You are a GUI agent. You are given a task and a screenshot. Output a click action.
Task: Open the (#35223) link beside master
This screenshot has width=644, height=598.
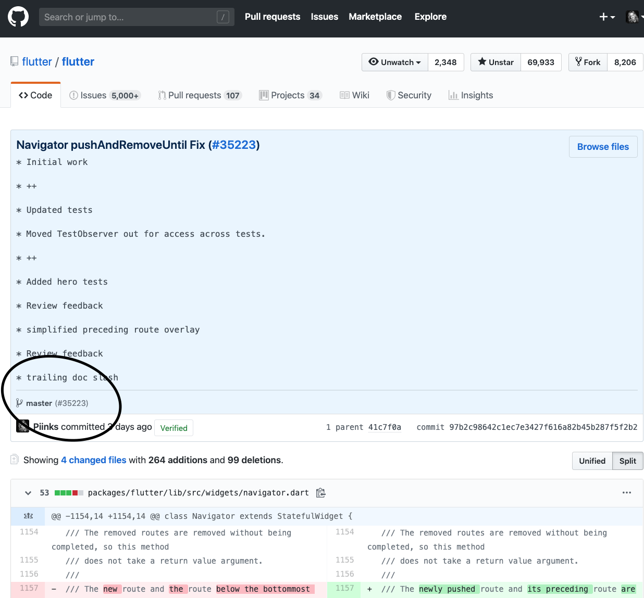72,403
